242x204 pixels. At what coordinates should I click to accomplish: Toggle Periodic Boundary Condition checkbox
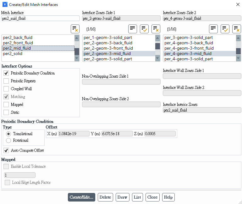coord(6,73)
